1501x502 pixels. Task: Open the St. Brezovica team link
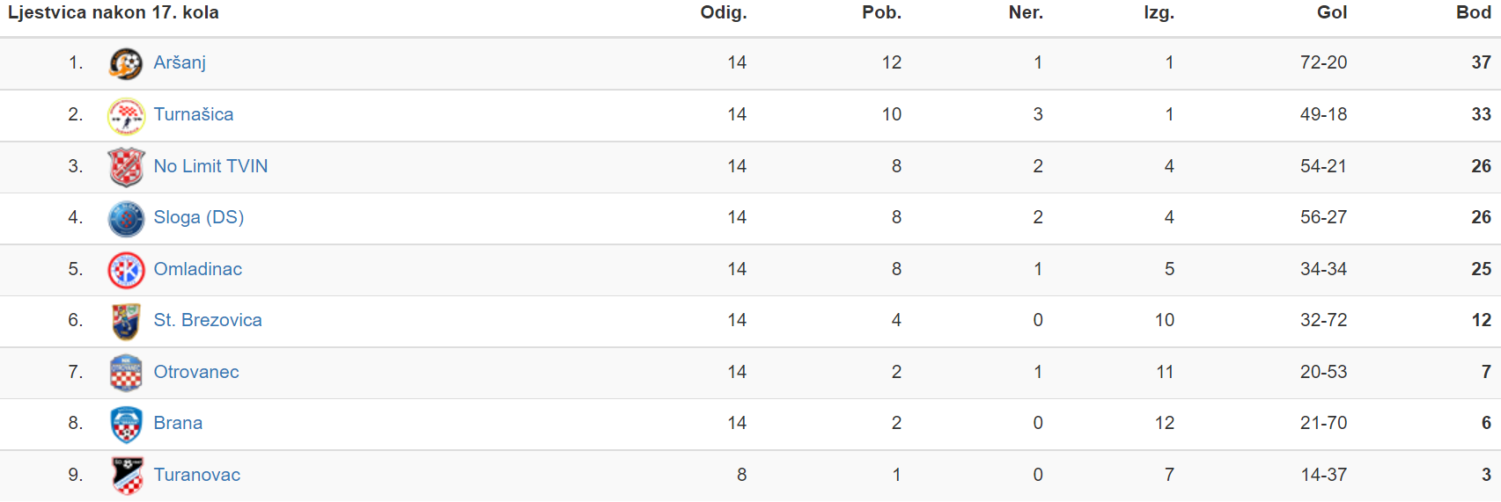(x=208, y=320)
